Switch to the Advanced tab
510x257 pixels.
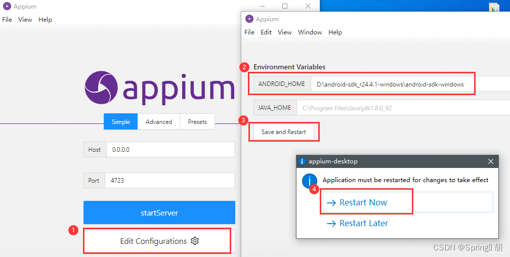[159, 121]
